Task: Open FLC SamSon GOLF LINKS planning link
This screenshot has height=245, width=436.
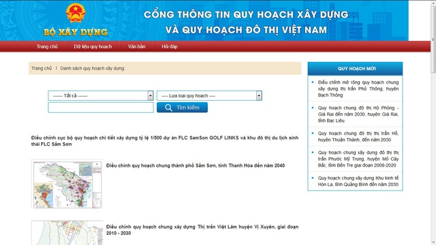Action: click(x=165, y=141)
